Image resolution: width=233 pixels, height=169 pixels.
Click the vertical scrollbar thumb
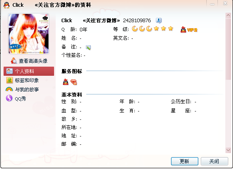click(x=228, y=49)
